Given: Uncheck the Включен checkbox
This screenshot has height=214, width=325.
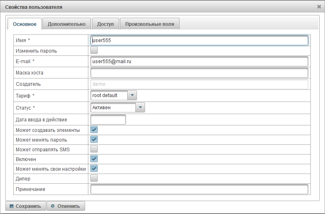Looking at the screenshot, I should coord(94,159).
